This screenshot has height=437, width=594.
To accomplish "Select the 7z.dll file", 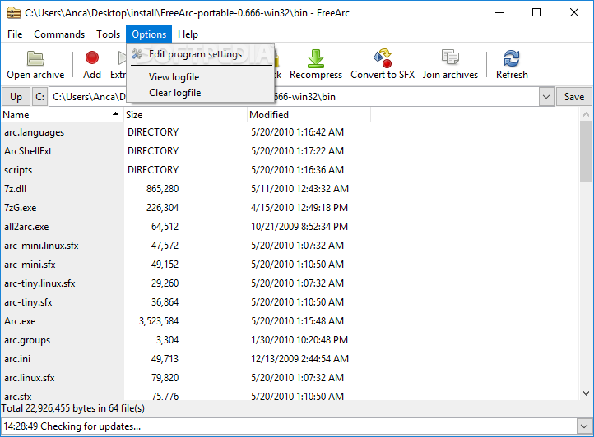I will coord(15,189).
